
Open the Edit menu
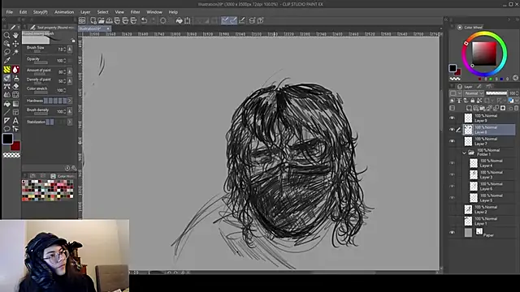23,12
